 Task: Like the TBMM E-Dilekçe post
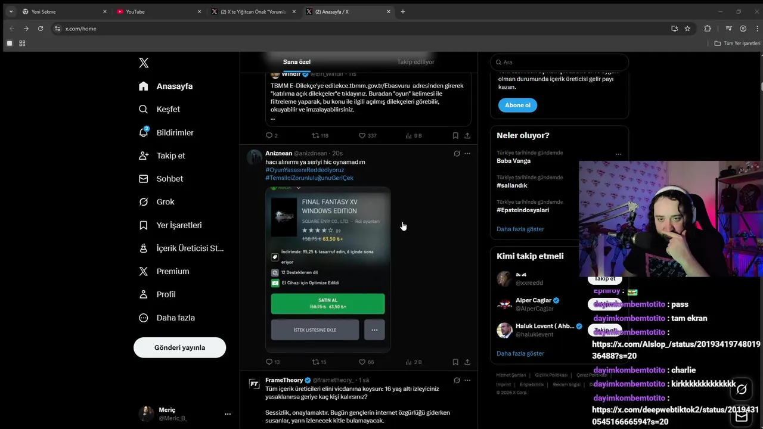[367, 136]
